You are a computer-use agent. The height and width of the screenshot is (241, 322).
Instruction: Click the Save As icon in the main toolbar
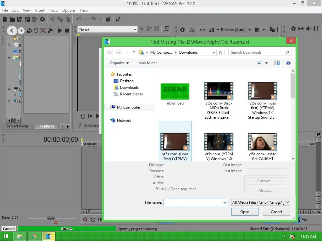27,19
